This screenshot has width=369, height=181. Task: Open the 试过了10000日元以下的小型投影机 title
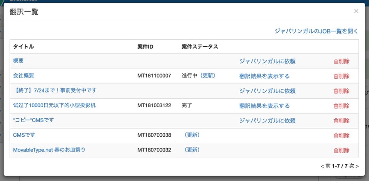point(55,105)
